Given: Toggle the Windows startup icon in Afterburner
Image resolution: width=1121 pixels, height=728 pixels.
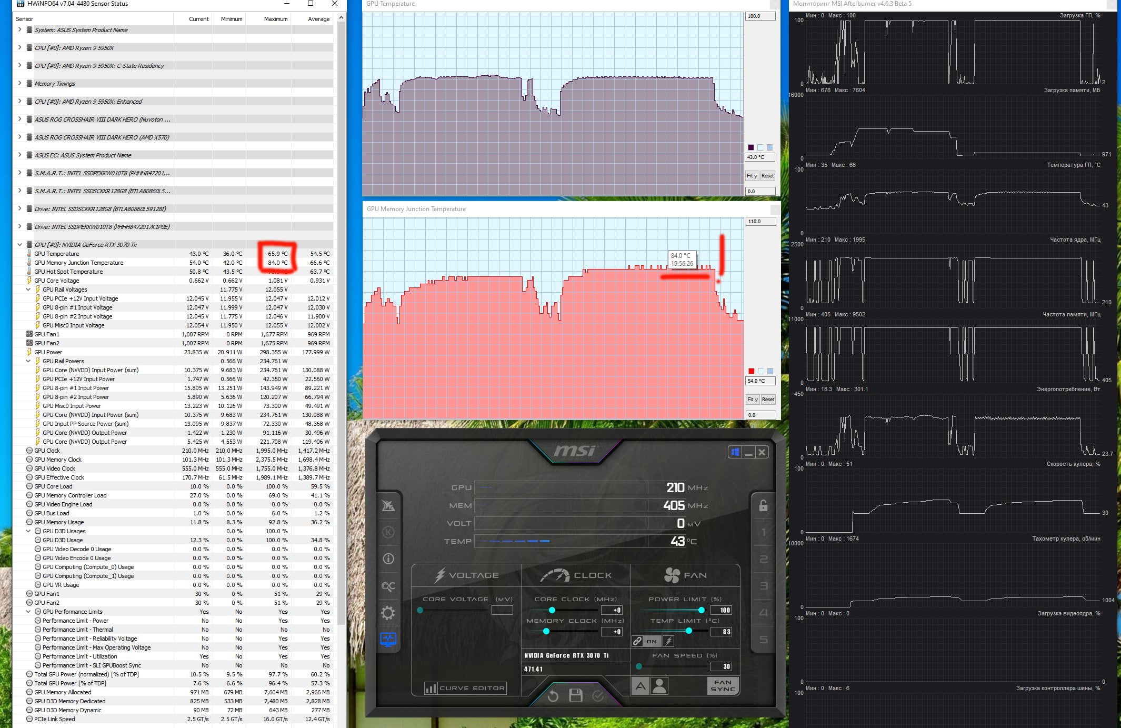Looking at the screenshot, I should point(735,452).
